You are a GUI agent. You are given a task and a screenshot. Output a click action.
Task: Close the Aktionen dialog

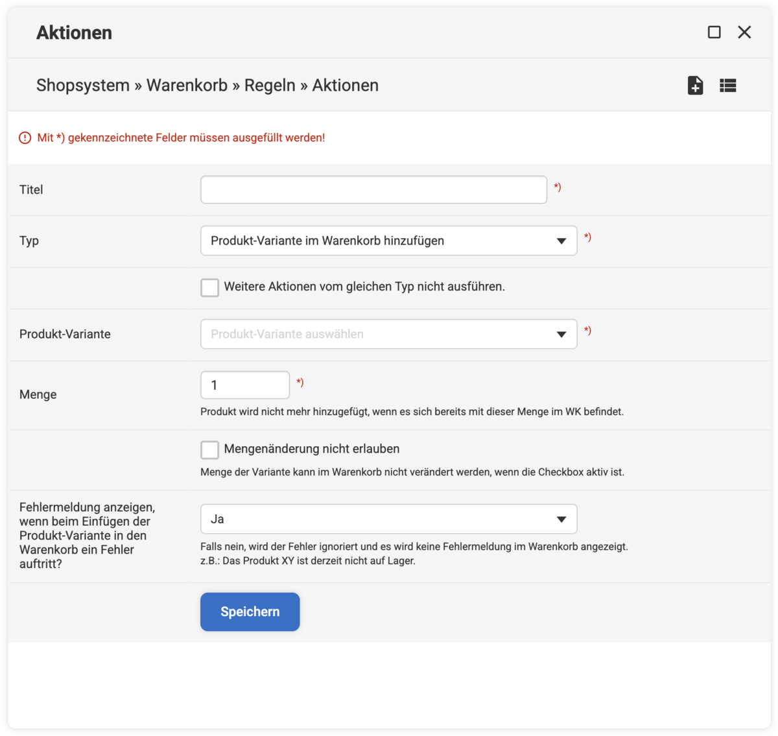point(744,32)
